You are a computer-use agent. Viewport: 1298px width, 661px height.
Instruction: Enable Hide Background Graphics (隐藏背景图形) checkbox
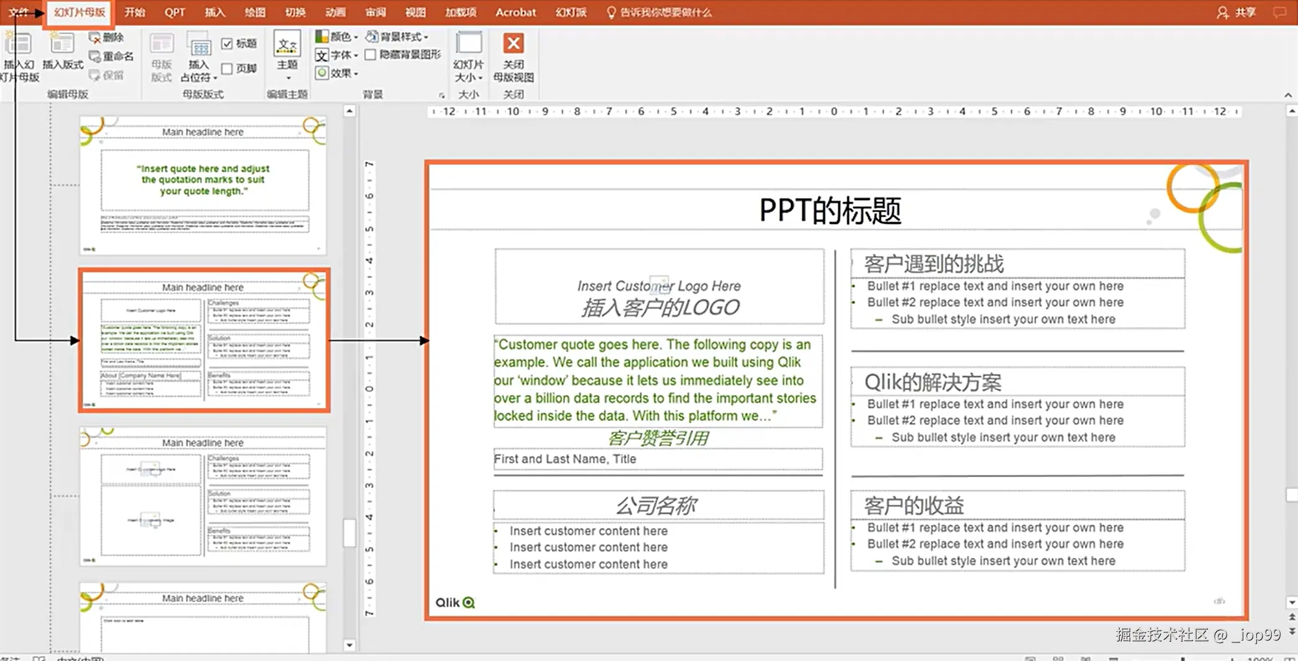tap(371, 55)
